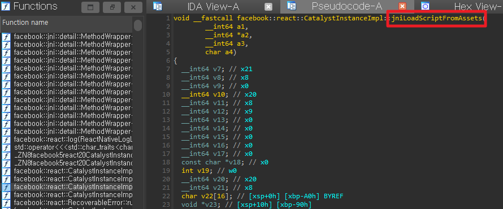This screenshot has width=503, height=209.
Task: Close the IDA View-A tab
Action: click(269, 6)
